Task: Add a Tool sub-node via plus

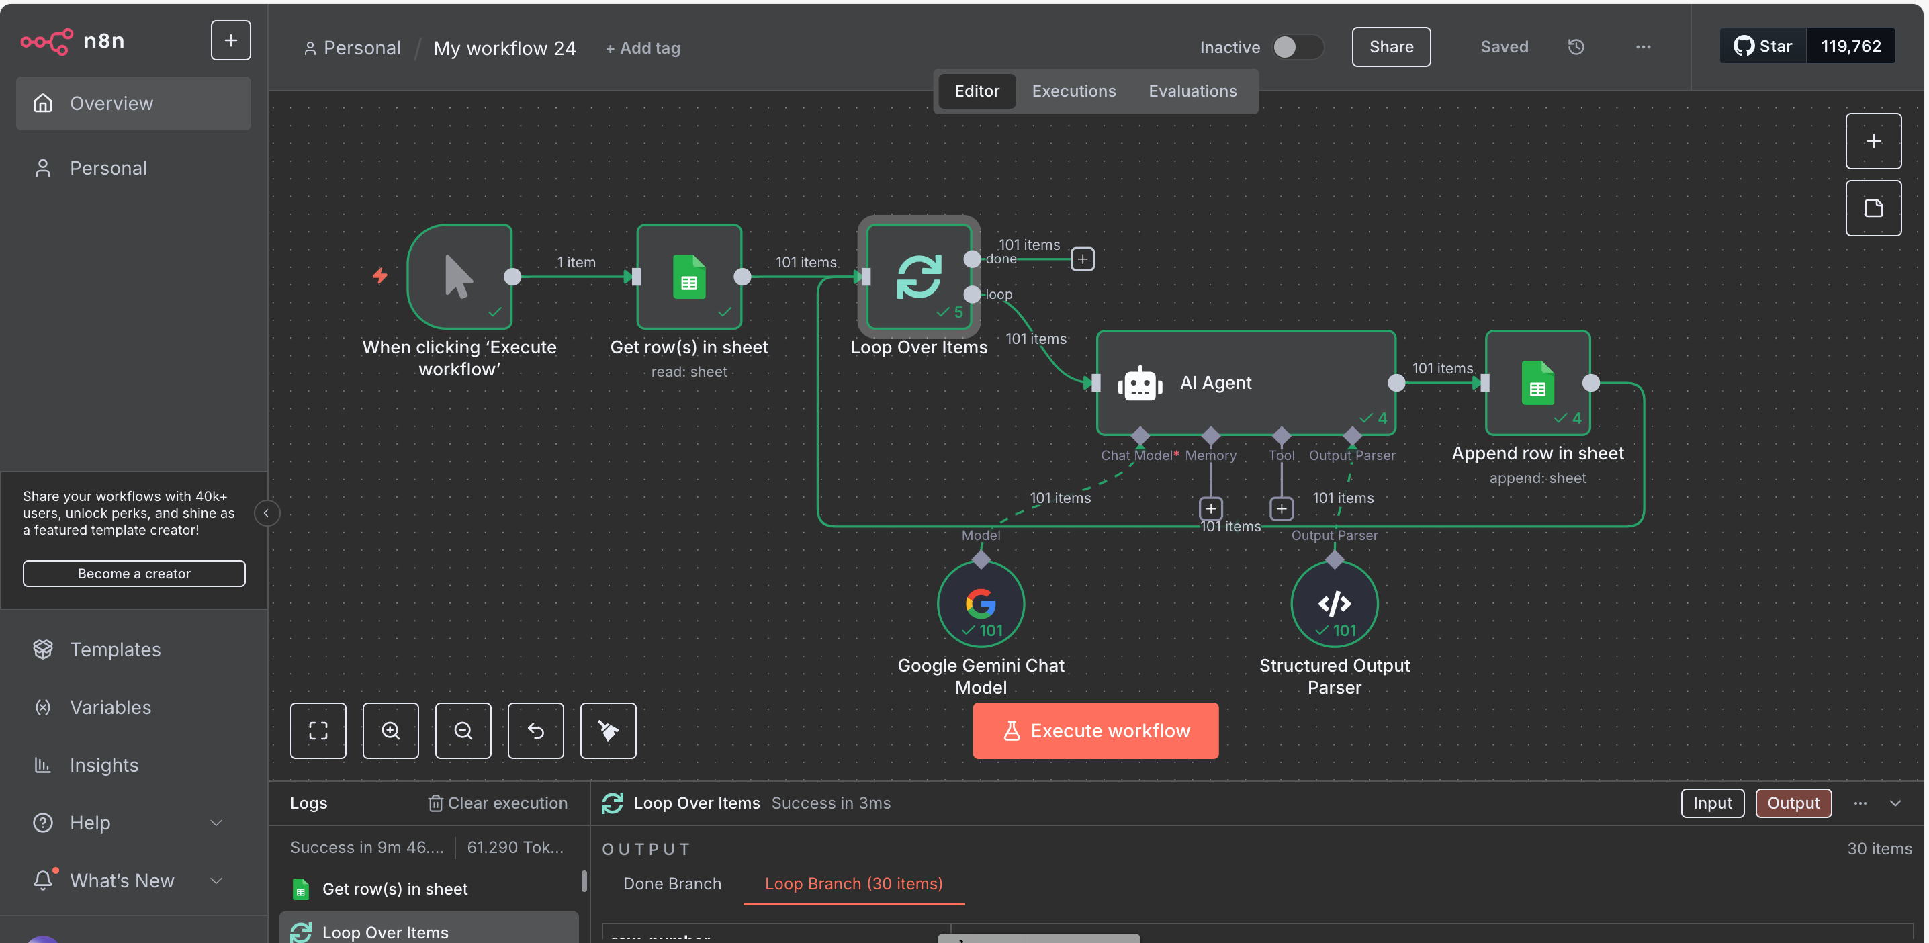Action: [x=1282, y=508]
